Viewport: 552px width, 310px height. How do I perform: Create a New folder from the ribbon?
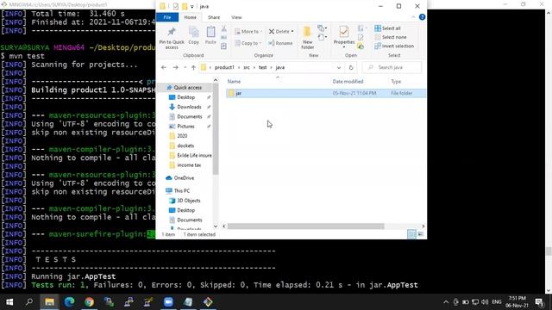[307, 37]
